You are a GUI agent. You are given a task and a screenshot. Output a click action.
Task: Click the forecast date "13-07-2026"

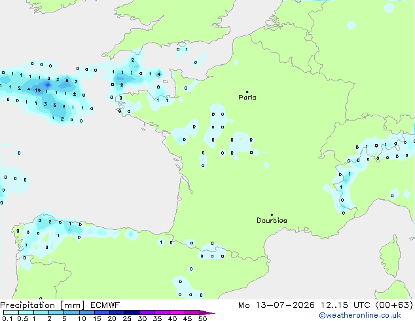tap(285, 305)
